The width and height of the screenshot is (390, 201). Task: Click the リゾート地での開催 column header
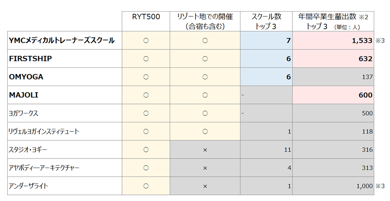click(205, 21)
